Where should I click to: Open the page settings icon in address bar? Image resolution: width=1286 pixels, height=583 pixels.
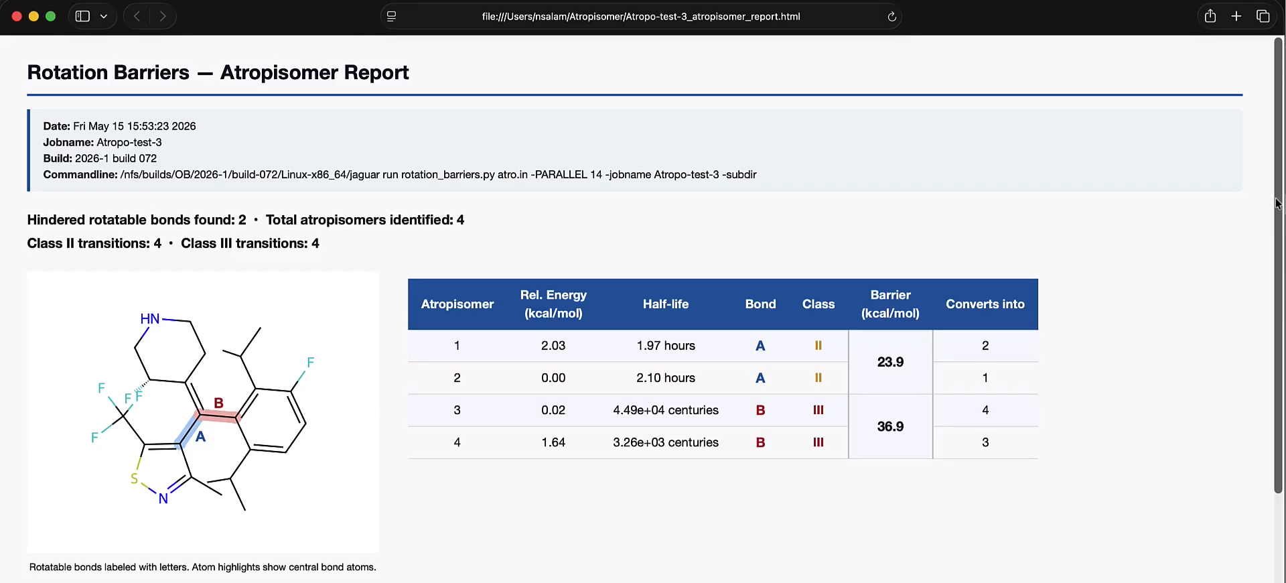coord(392,16)
